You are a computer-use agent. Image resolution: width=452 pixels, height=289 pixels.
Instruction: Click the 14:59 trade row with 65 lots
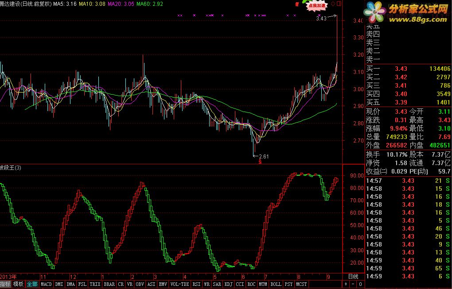(408, 268)
